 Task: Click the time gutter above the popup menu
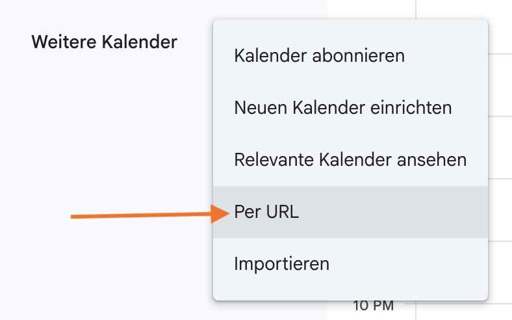(370, 9)
